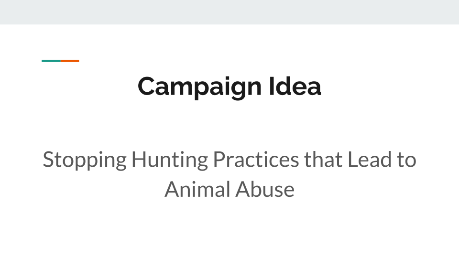This screenshot has width=459, height=258.
Task: Click the capital "P" in "Practices"
Action: click(x=220, y=160)
